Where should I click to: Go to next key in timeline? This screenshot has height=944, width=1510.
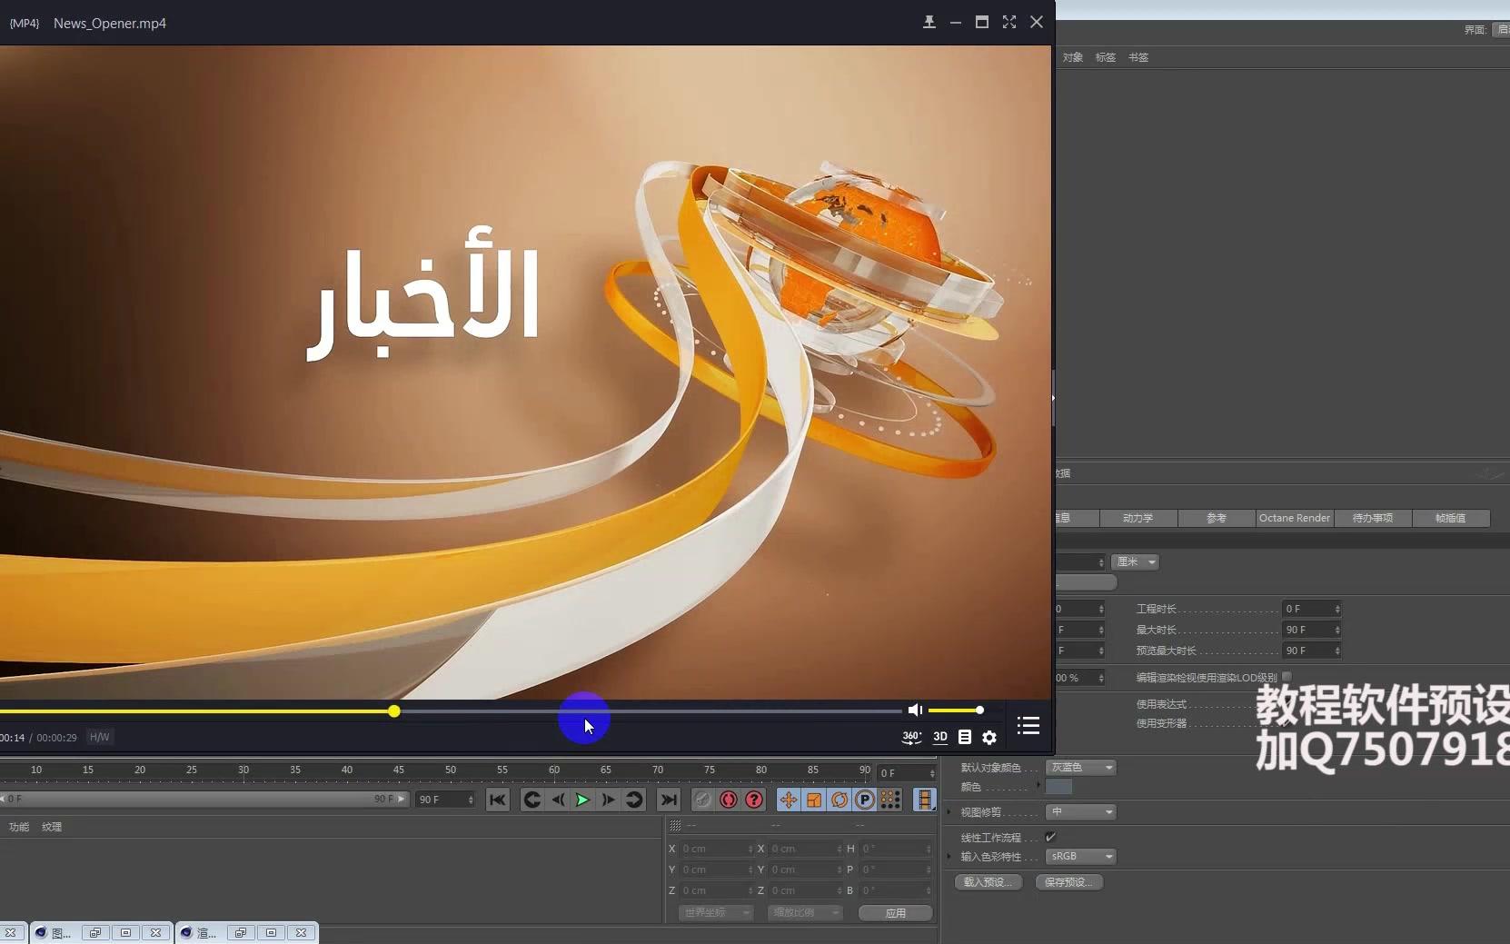[634, 800]
